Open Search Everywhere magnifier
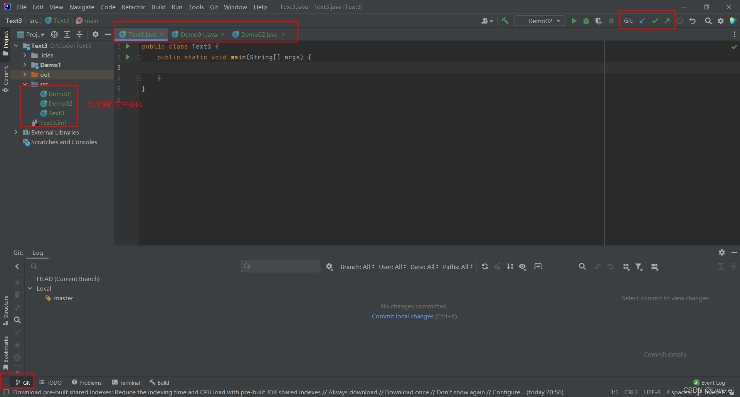Viewport: 740px width, 397px height. pos(708,21)
